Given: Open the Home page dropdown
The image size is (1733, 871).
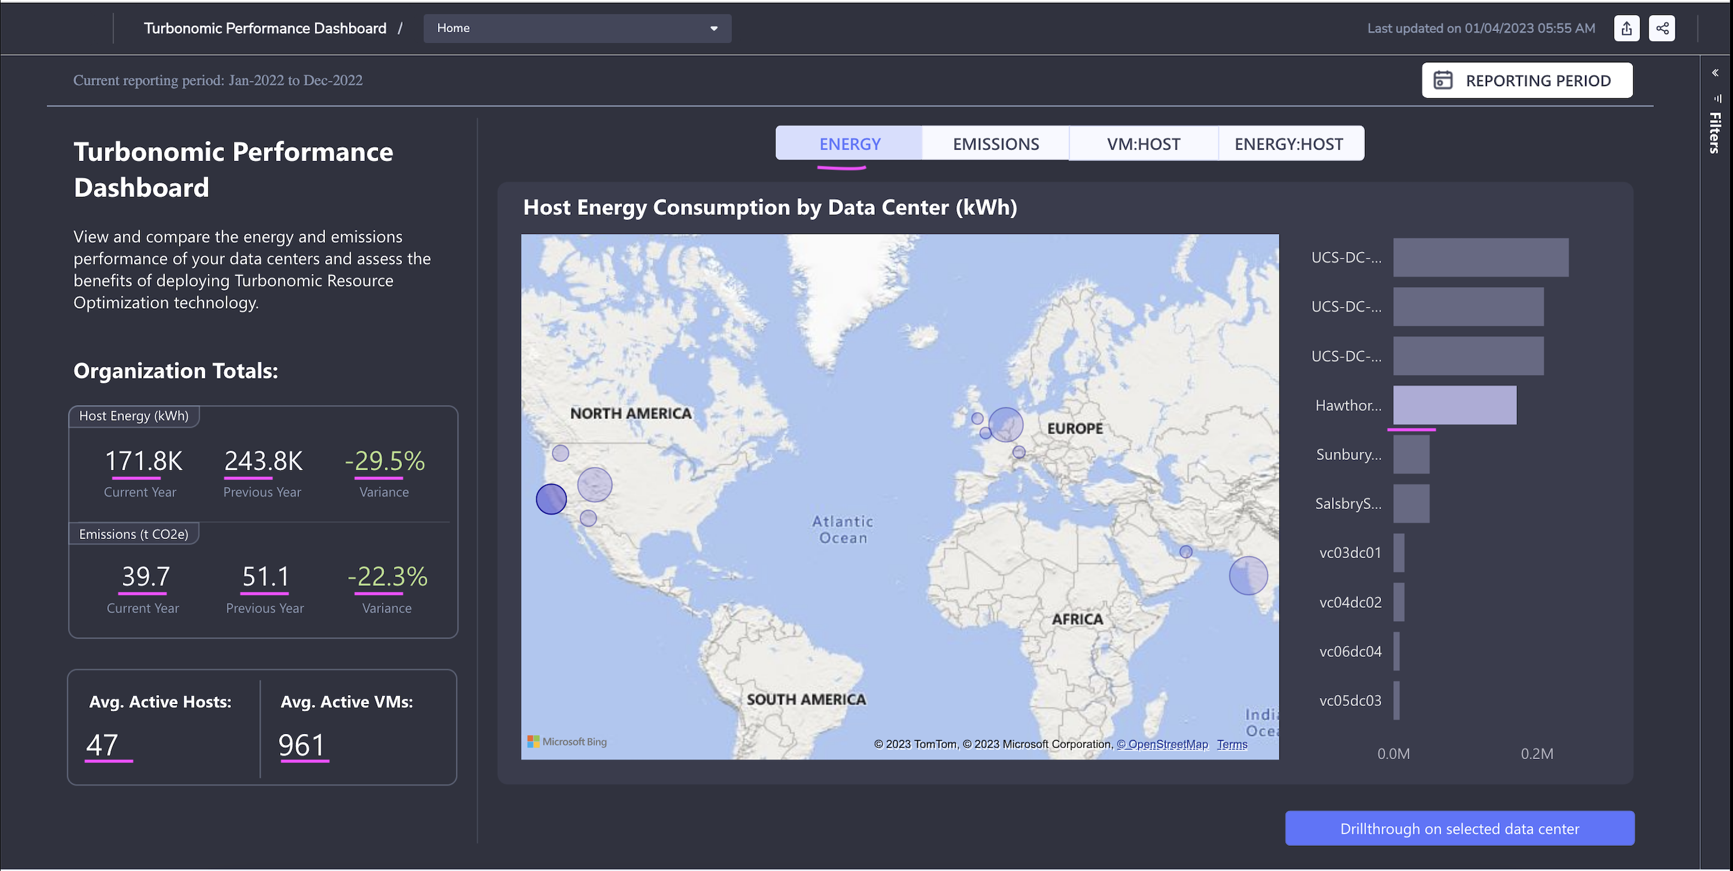Looking at the screenshot, I should click(x=576, y=28).
